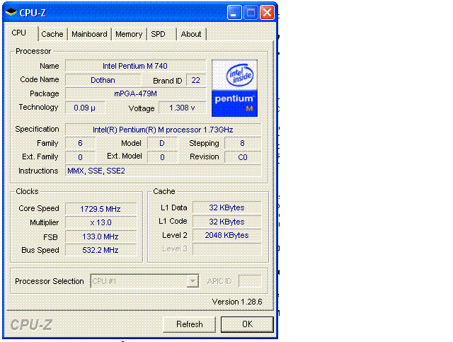Close the CPU-Z window
Viewport: 453px width, 342px height.
tap(268, 13)
